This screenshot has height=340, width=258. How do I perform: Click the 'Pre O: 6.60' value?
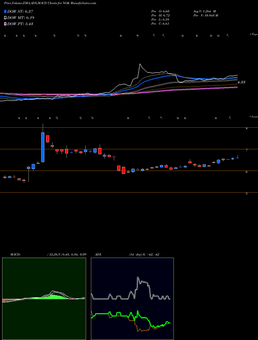[x=160, y=11]
